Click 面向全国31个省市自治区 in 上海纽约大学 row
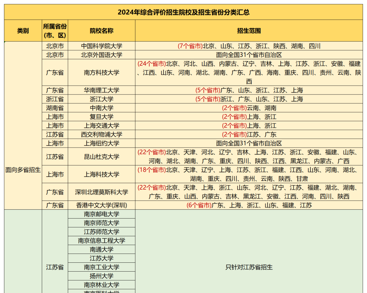Screen dimensions: 367x293 [x=249, y=143]
